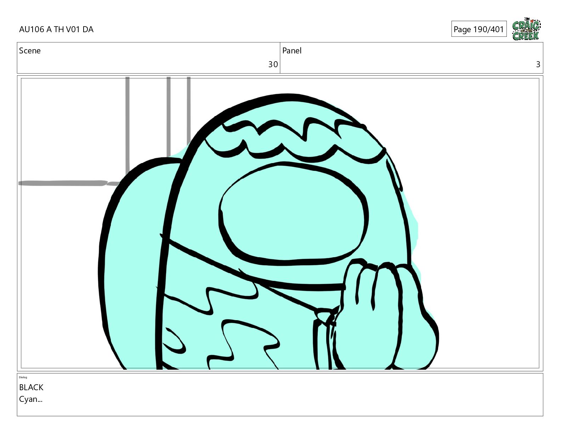Screen dimensions: 561x433
Task: Click panel number '3'
Action: (x=538, y=64)
